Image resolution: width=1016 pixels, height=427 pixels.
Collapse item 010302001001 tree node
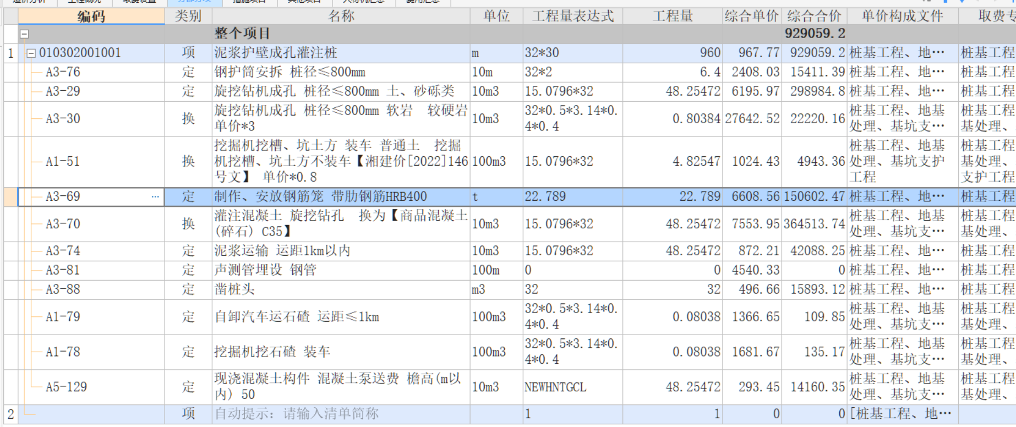[31, 53]
